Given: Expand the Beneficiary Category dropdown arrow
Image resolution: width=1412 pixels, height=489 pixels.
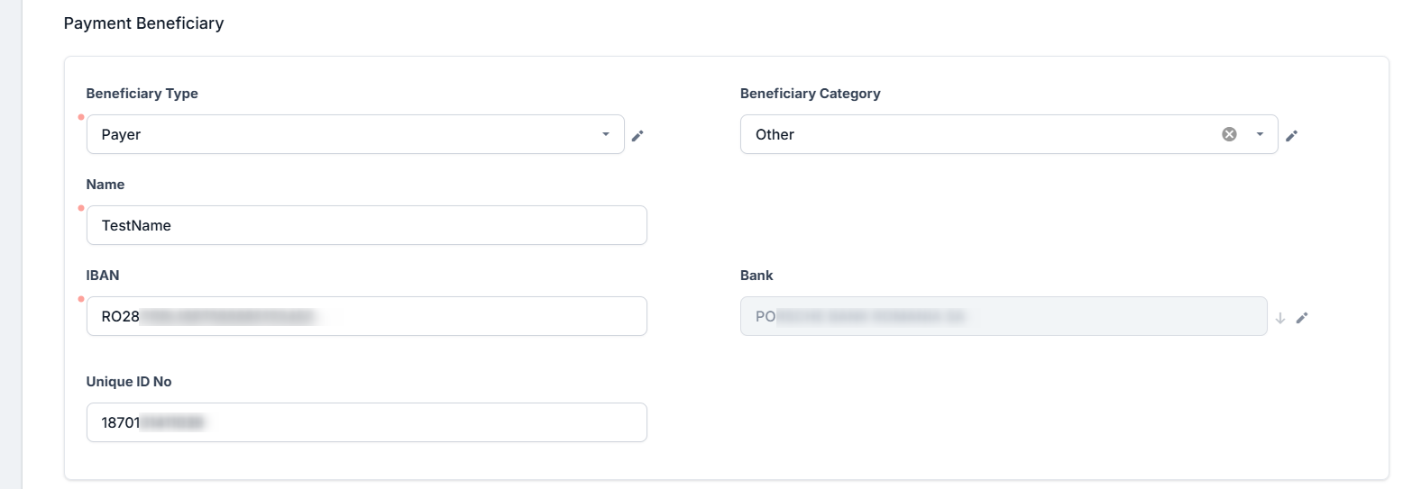Looking at the screenshot, I should [x=1259, y=134].
